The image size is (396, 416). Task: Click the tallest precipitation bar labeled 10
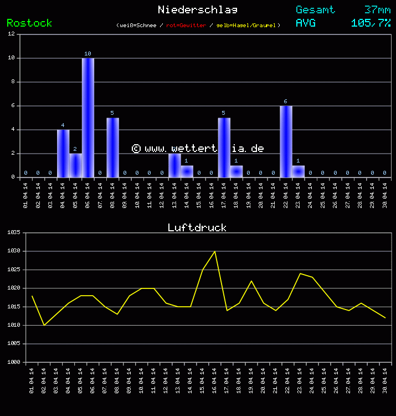(88, 118)
